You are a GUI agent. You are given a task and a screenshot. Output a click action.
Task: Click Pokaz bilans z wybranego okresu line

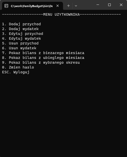click(x=41, y=63)
